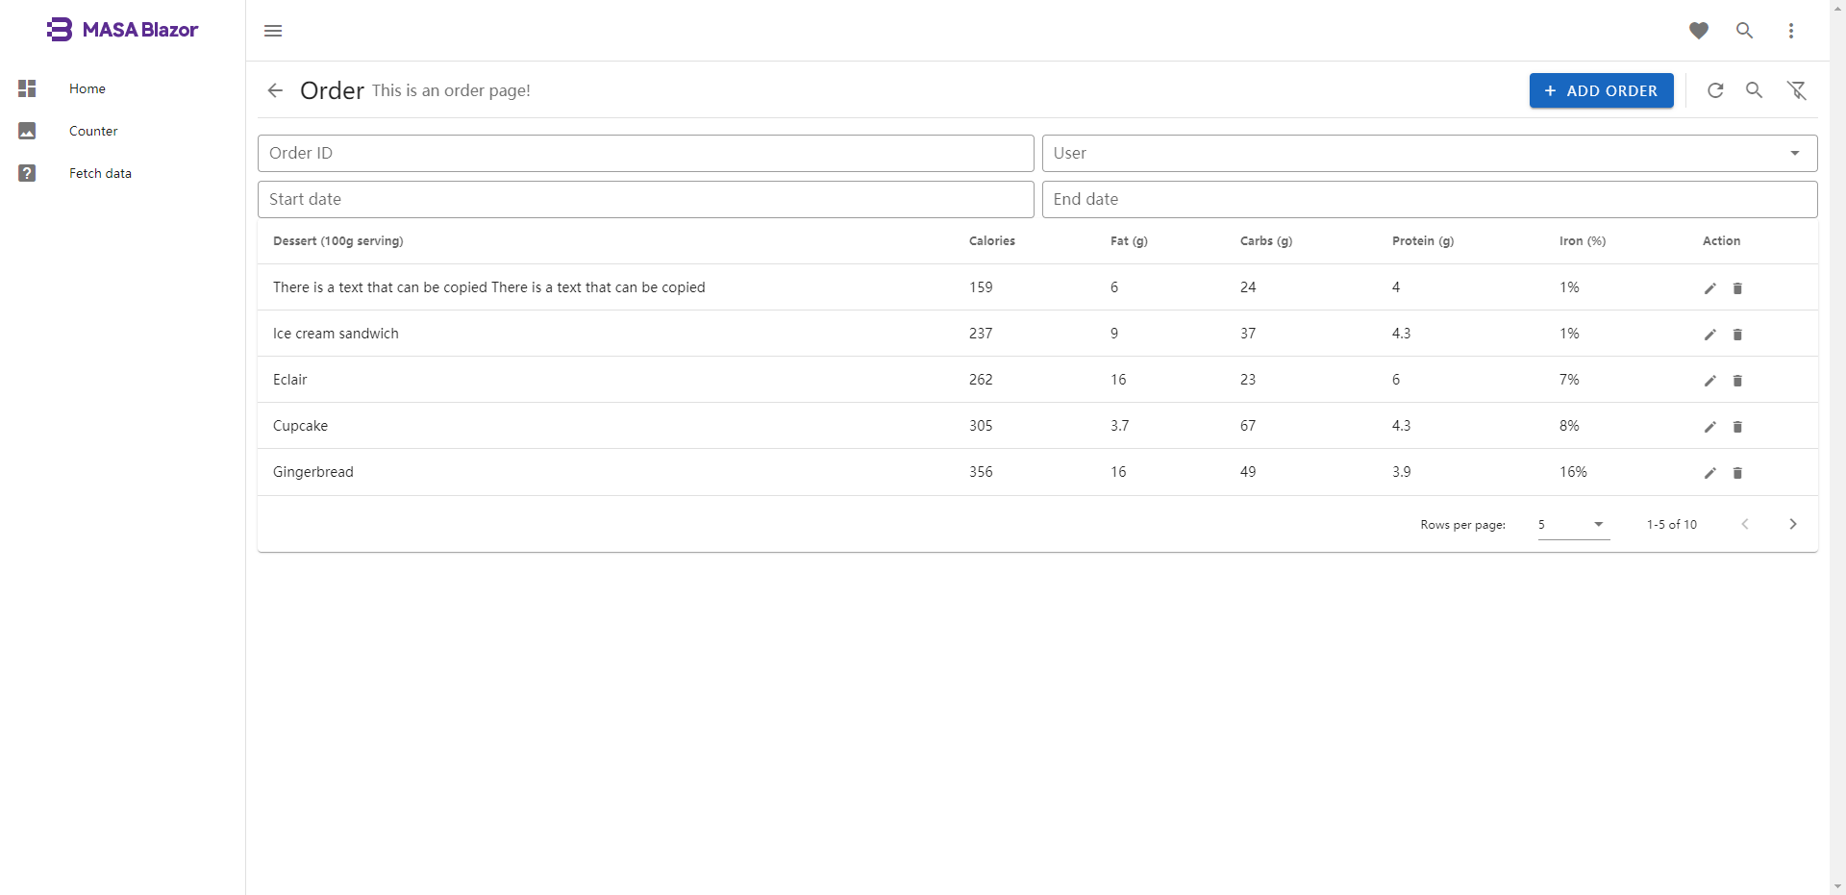Edit the Eclair row
This screenshot has height=895, width=1846.
coord(1710,381)
